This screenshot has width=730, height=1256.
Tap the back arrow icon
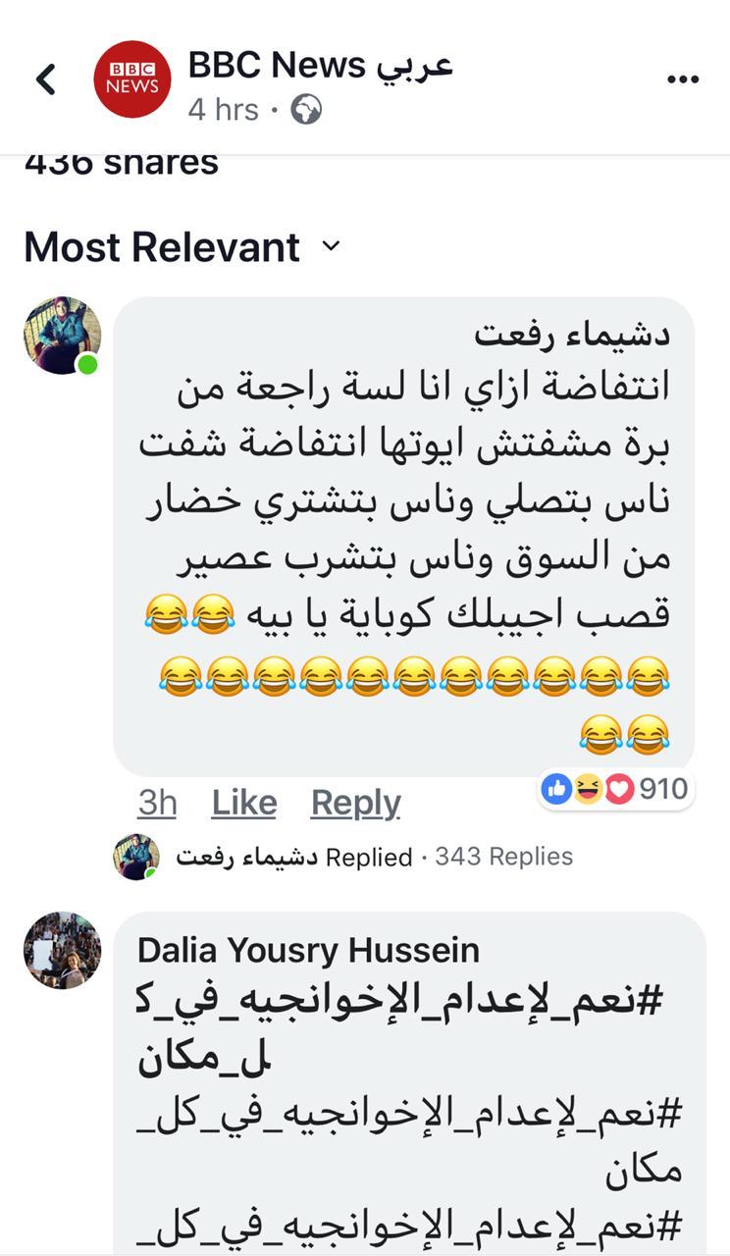[x=46, y=78]
